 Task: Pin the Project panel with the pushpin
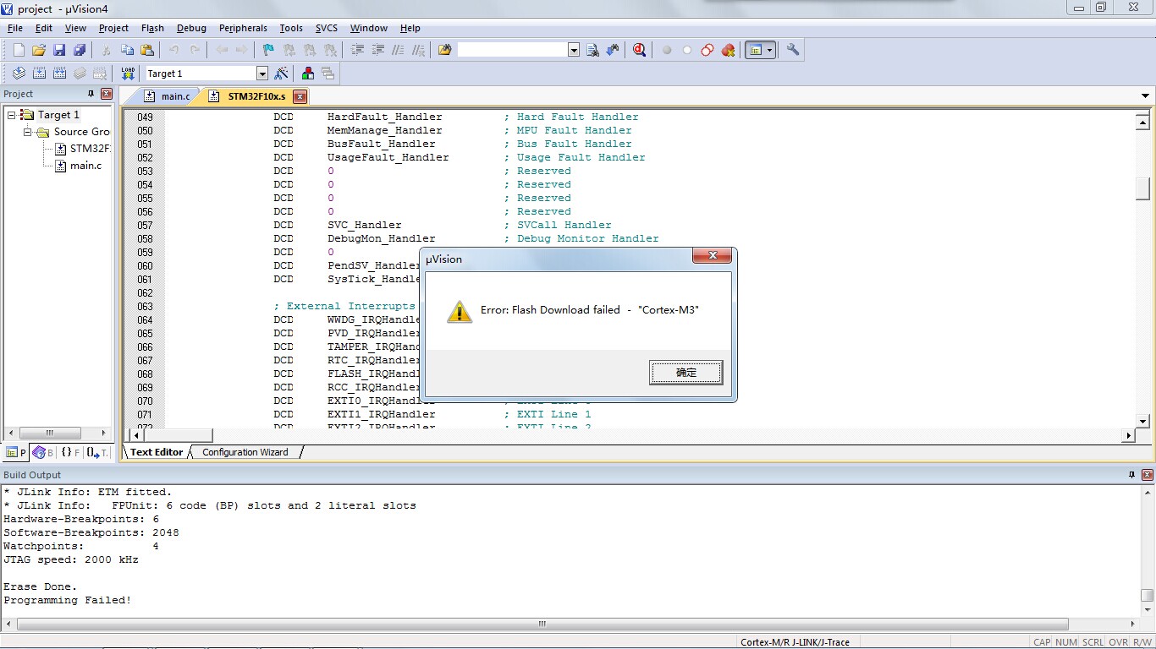(91, 94)
